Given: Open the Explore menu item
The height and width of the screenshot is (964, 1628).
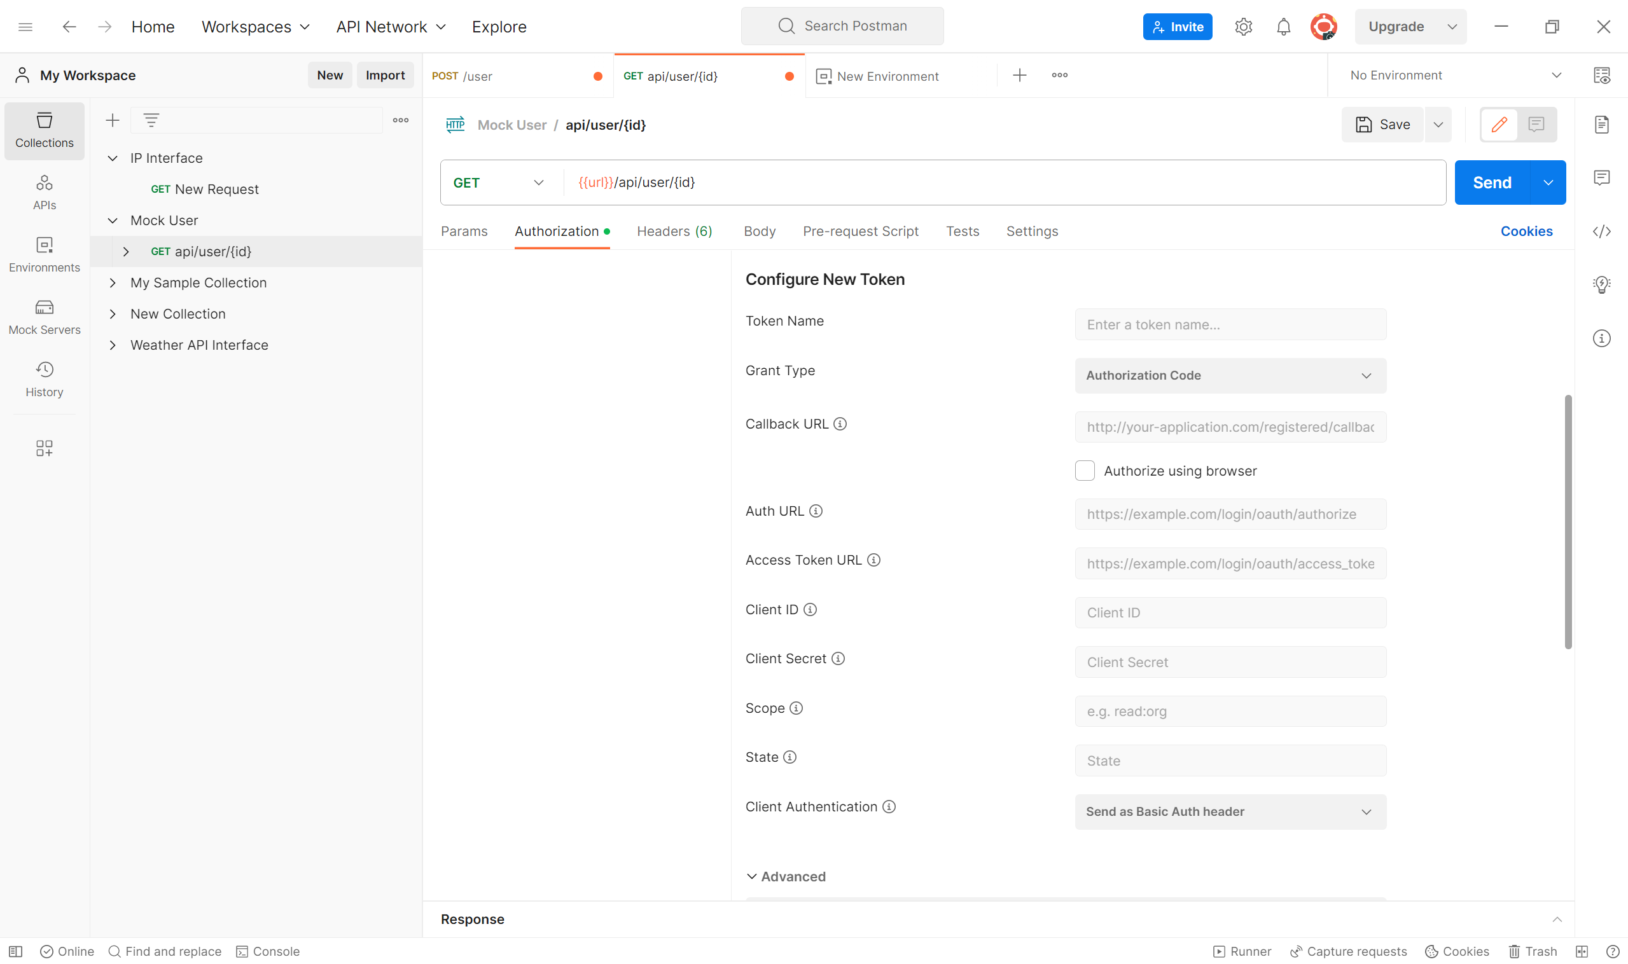Looking at the screenshot, I should pos(499,27).
